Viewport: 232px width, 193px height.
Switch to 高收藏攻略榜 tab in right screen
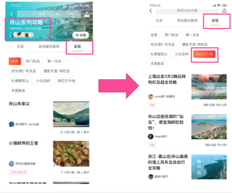[187, 20]
